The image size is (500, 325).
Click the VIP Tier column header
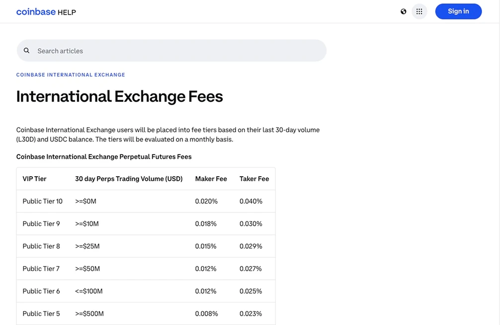coord(34,178)
